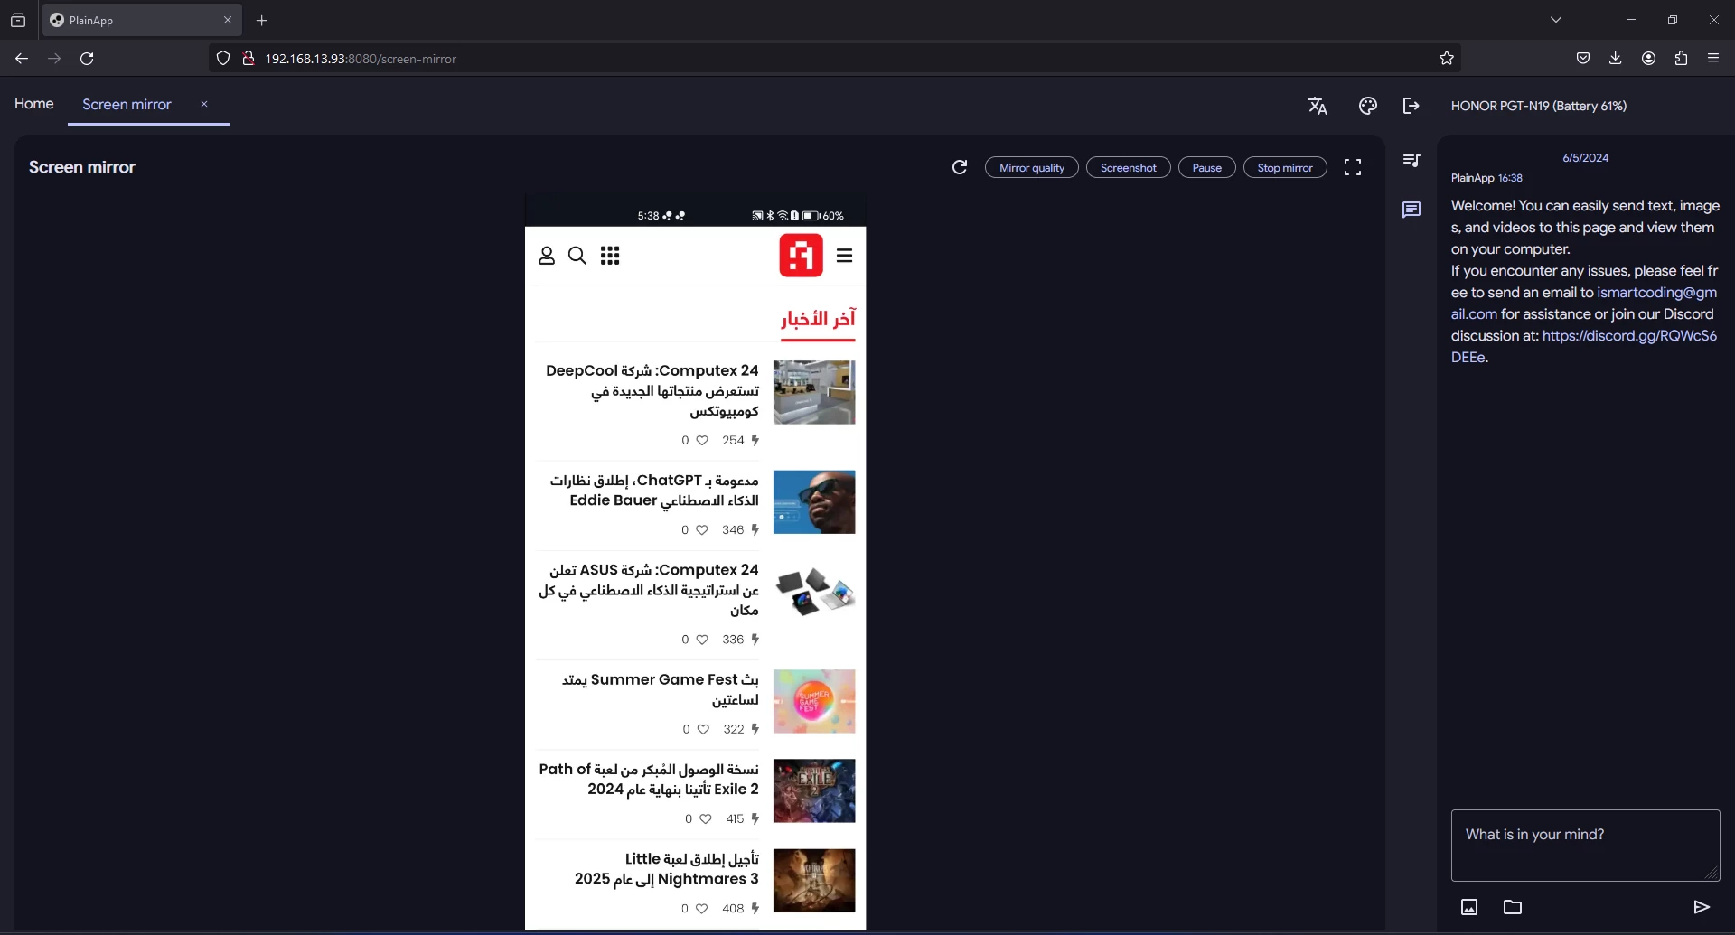This screenshot has height=935, width=1735.
Task: Open a new browser tab
Action: click(262, 20)
